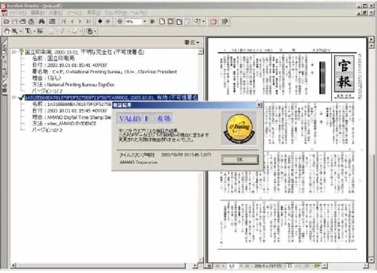Viewport: 377px width, 273px height.
Task: Click the signatures panel scroll-up arrow
Action: 201,51
